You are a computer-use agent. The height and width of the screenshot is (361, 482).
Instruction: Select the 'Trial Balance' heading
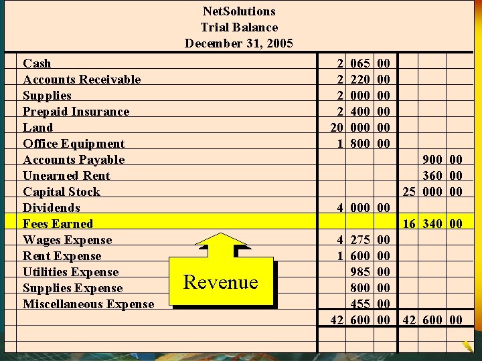pos(239,27)
